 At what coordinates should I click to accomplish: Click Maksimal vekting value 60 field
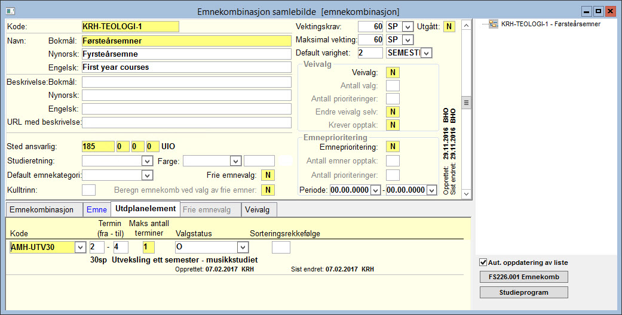370,39
